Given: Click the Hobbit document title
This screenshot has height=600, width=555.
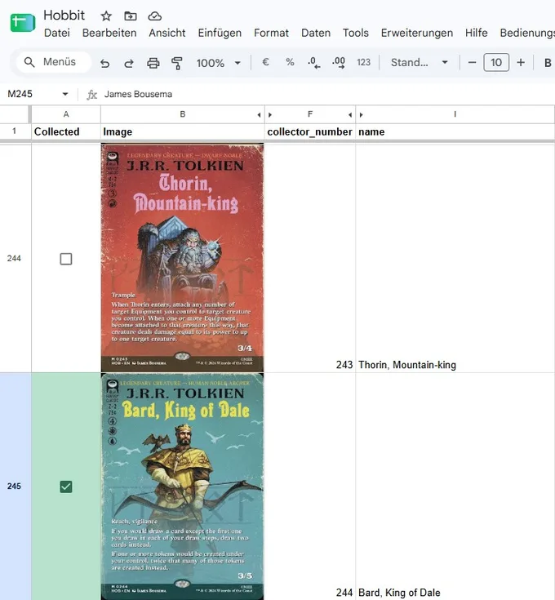Looking at the screenshot, I should (64, 16).
